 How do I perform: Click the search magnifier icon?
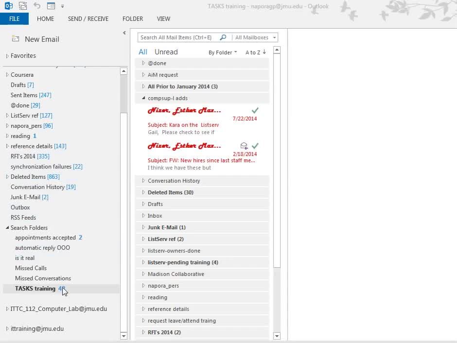(x=223, y=37)
